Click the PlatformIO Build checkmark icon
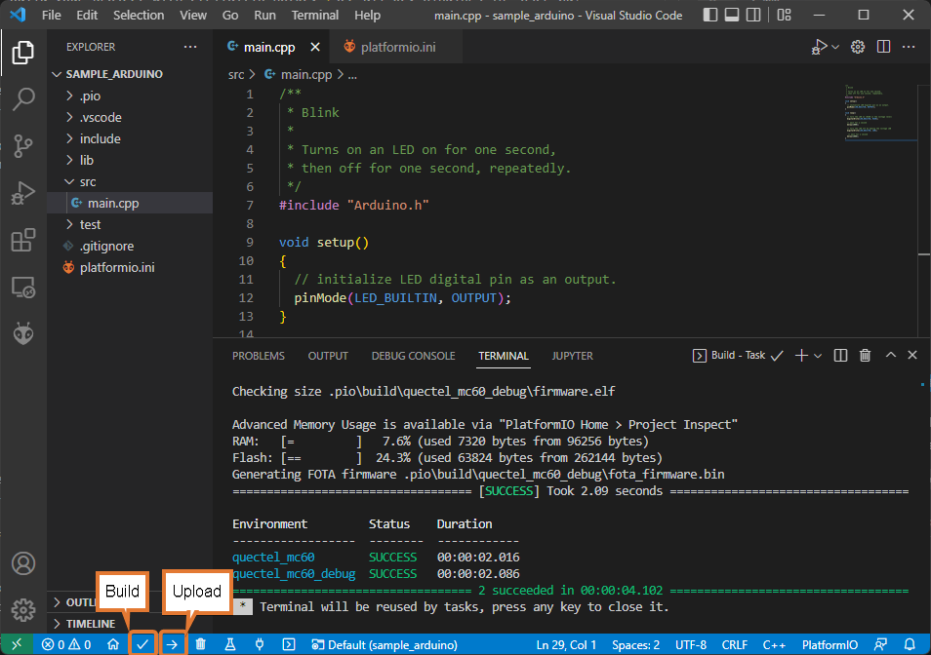Viewport: 931px width, 655px height. pyautogui.click(x=142, y=644)
